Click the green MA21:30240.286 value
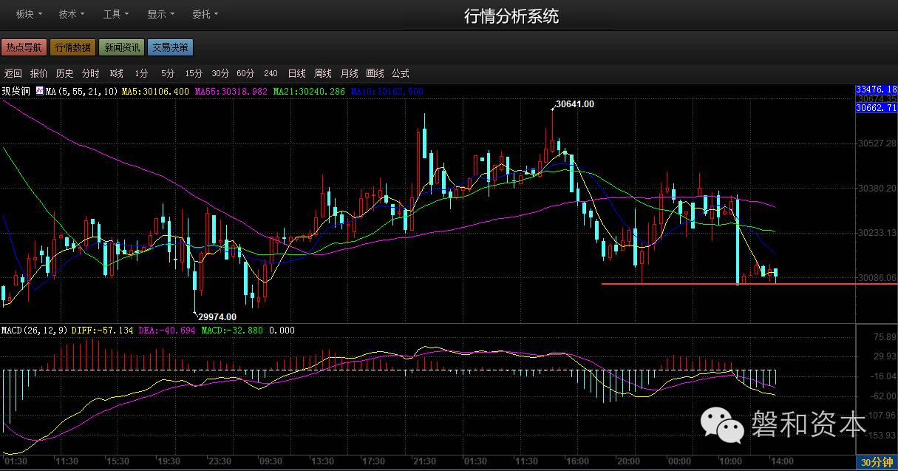This screenshot has height=471, width=898. (x=309, y=92)
